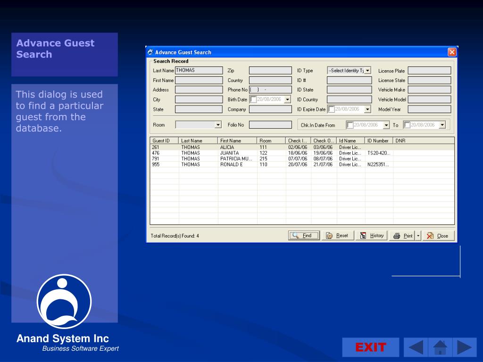Click the red EXIT button
This screenshot has height=362, width=483.
(x=371, y=347)
